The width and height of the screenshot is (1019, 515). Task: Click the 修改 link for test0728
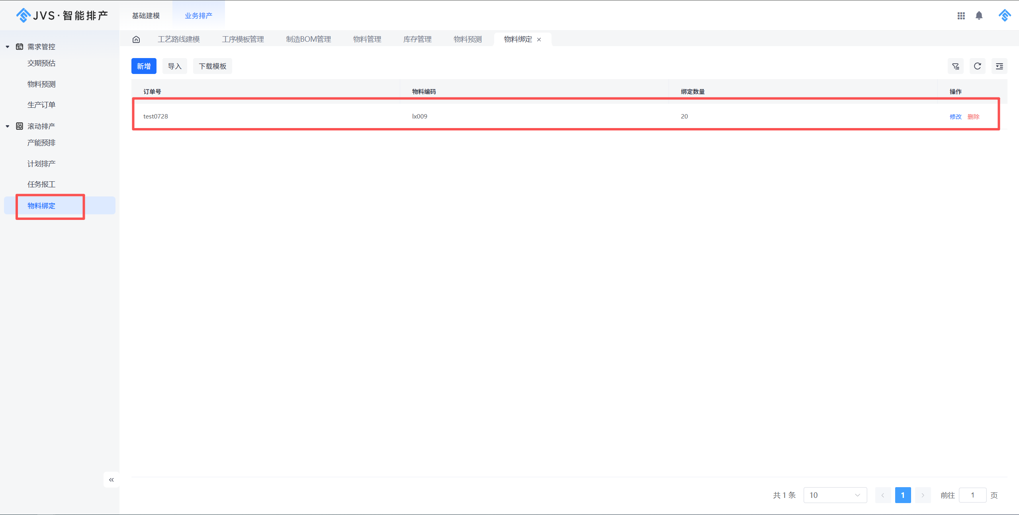coord(955,117)
